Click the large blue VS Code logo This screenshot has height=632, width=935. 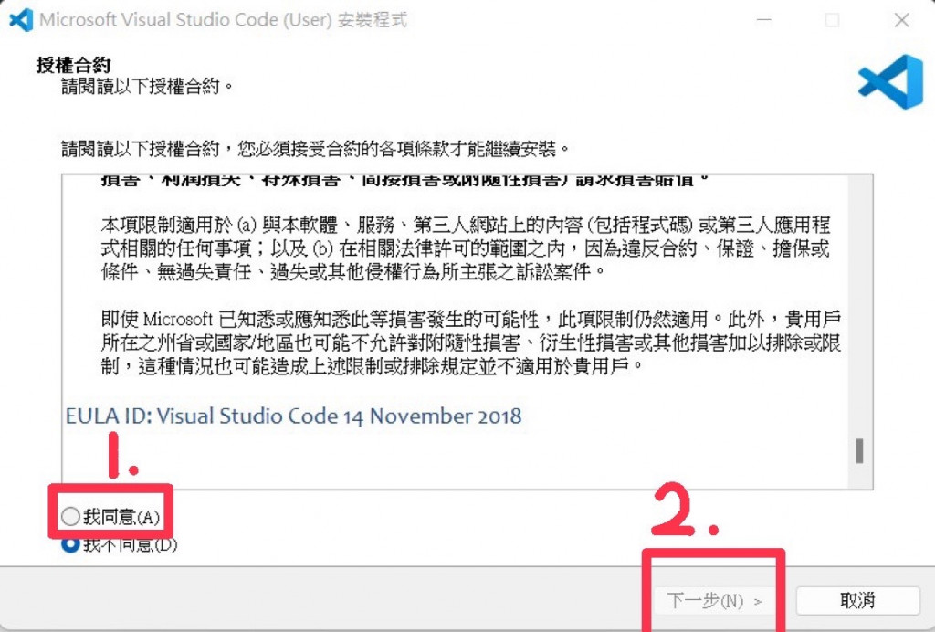click(891, 81)
